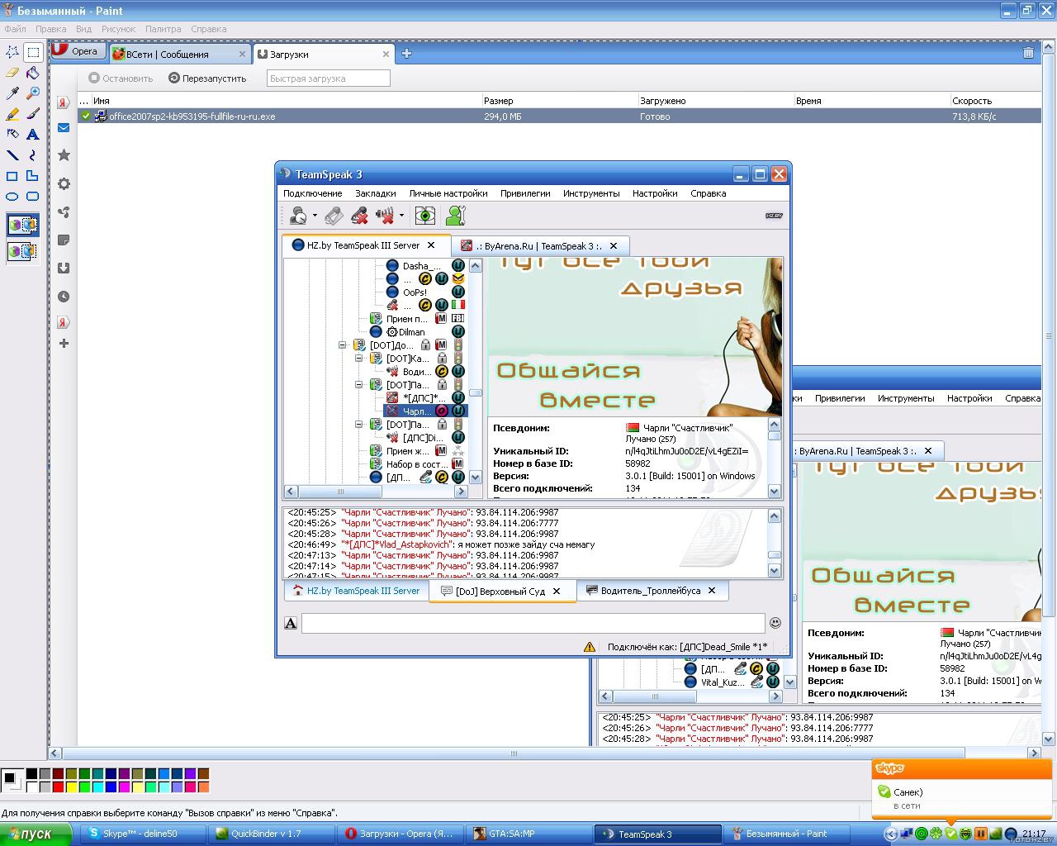The width and height of the screenshot is (1057, 846).
Task: Click chat log scroll-up arrow in front TeamSpeak
Action: click(x=774, y=516)
